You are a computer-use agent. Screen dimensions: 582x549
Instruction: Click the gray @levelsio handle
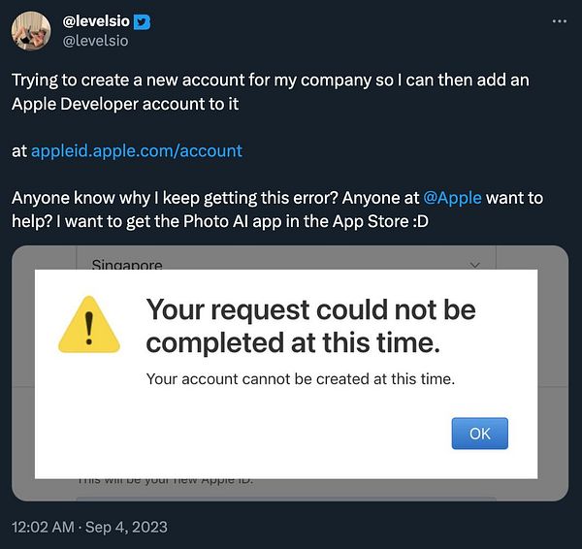click(x=96, y=41)
